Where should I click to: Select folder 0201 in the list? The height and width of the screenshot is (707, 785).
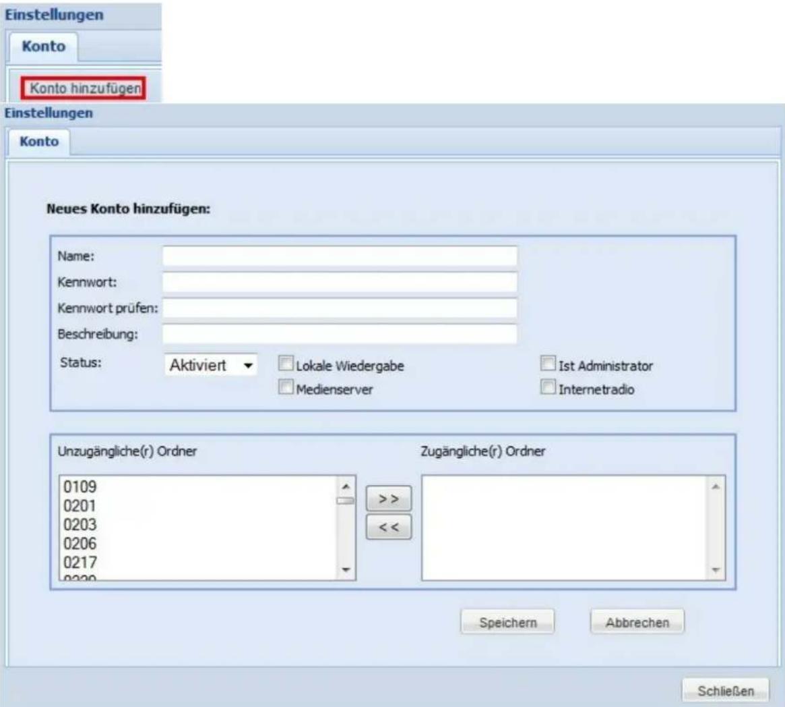[80, 505]
